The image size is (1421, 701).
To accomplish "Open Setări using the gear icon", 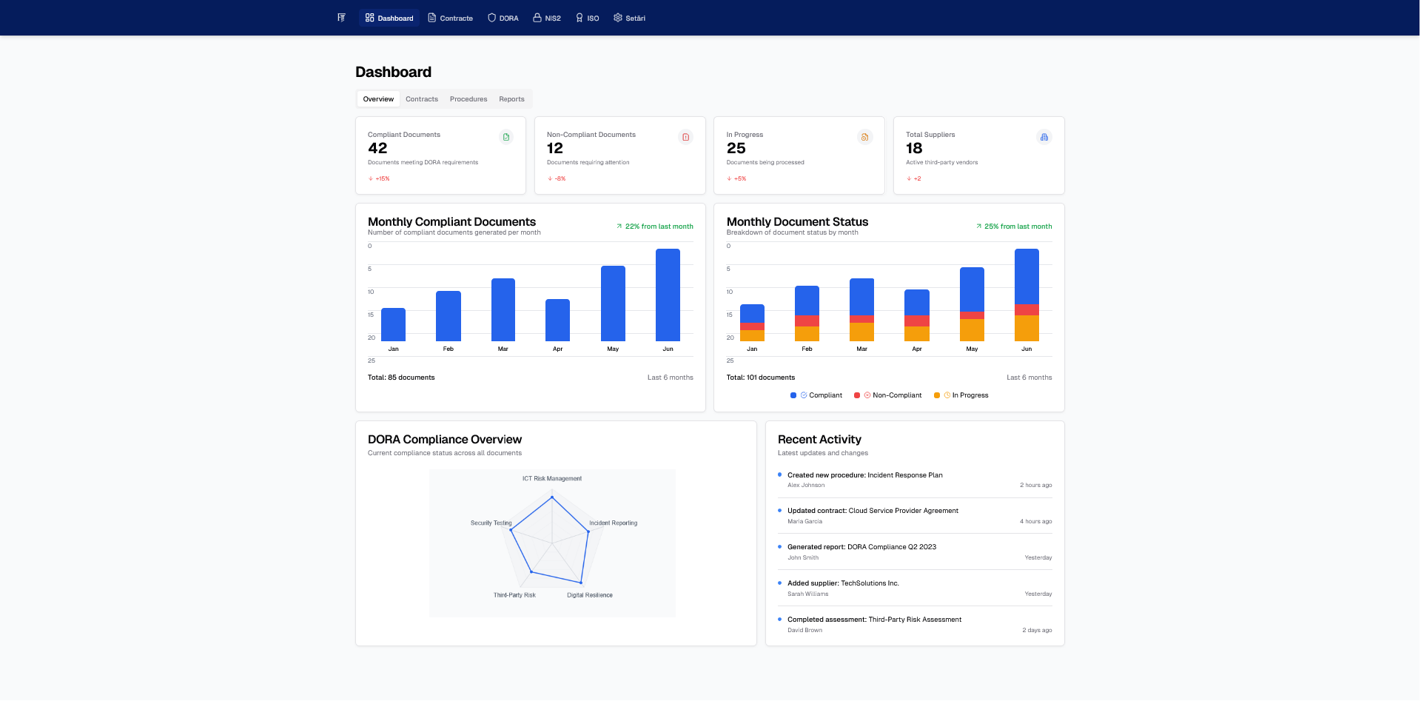I will (617, 17).
